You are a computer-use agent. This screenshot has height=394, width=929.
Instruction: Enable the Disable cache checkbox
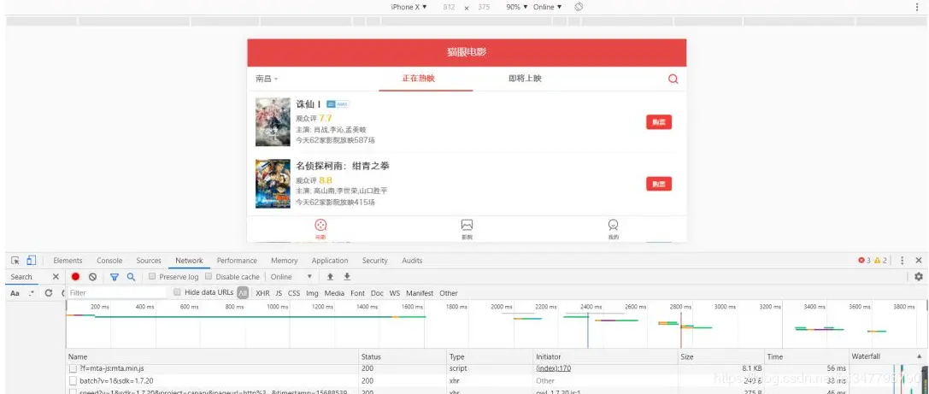coord(209,276)
